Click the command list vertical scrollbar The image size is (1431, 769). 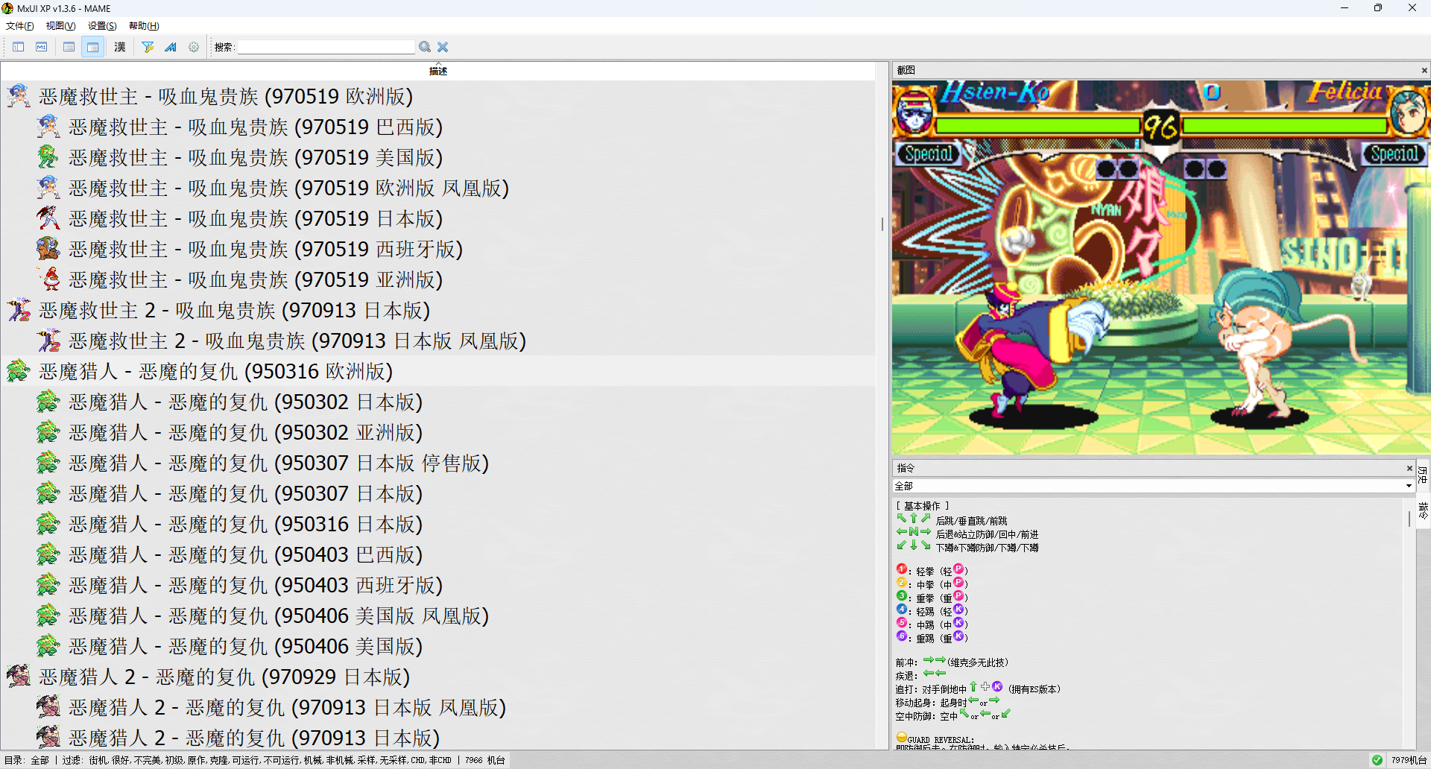1409,624
